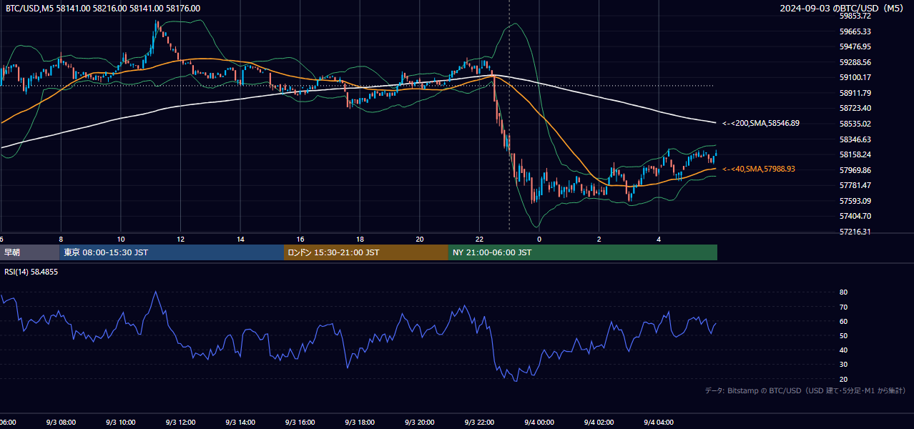This screenshot has height=429, width=914.
Task: Click the 早朝 session bar
Action: coord(29,252)
